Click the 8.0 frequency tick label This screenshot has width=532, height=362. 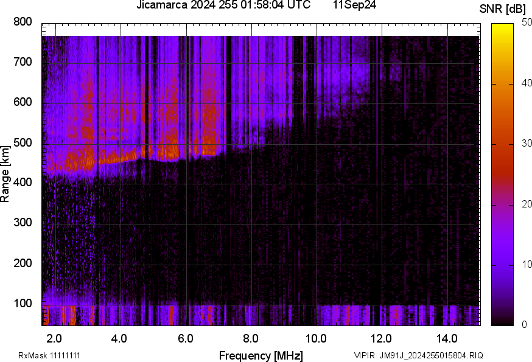click(251, 338)
